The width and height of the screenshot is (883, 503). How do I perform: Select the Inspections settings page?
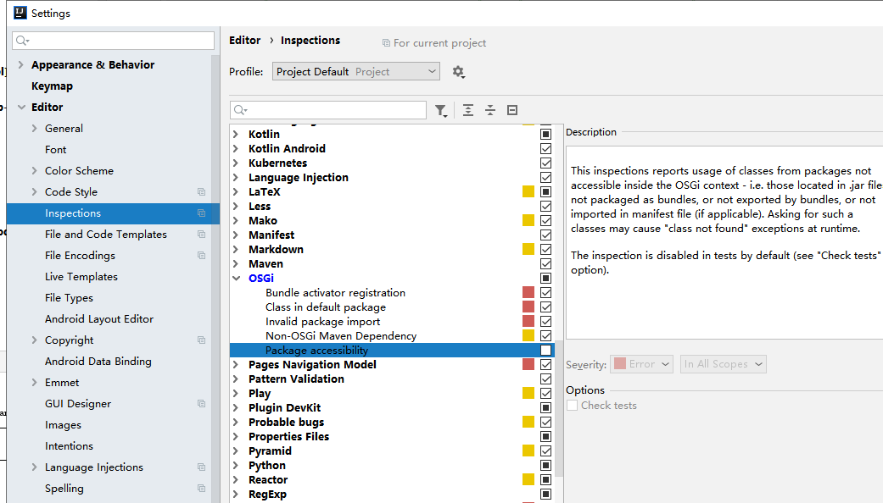[113, 213]
